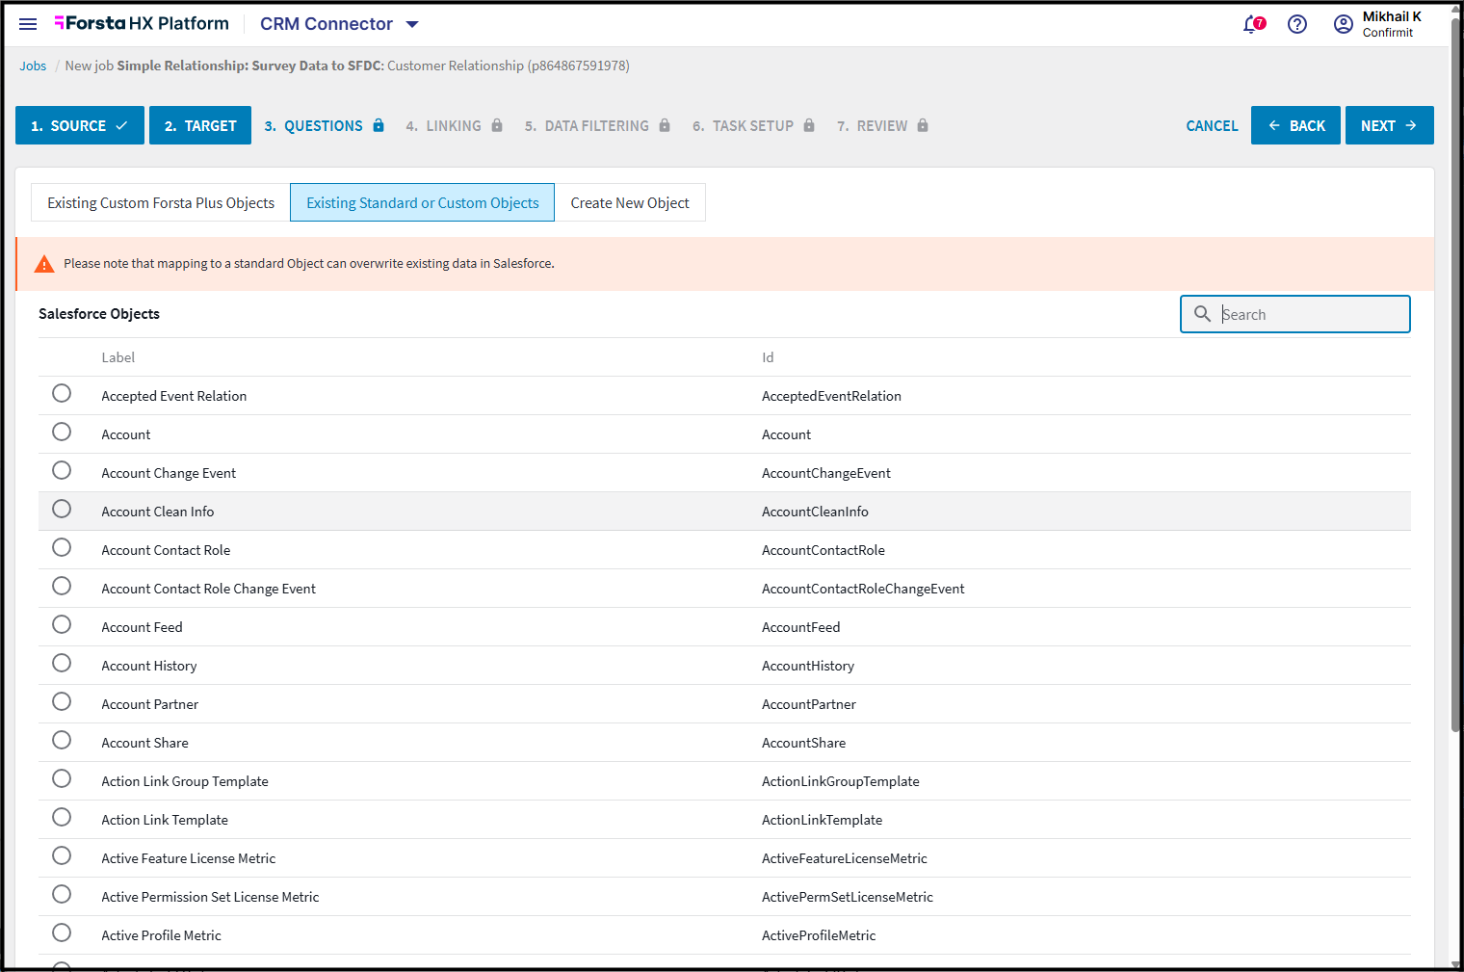This screenshot has height=972, width=1464.
Task: Click the Back button
Action: point(1295,125)
